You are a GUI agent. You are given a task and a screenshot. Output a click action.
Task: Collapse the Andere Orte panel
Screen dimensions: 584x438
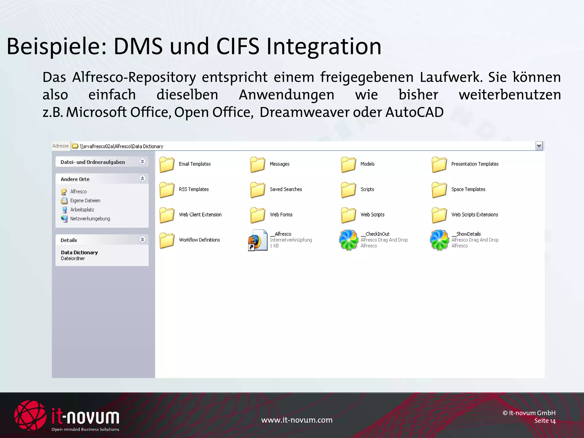(143, 179)
